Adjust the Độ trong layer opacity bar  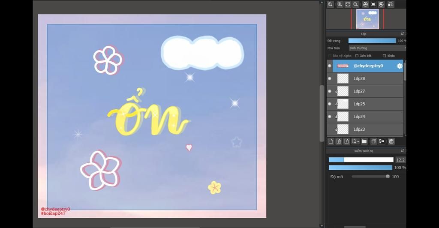[x=372, y=41]
